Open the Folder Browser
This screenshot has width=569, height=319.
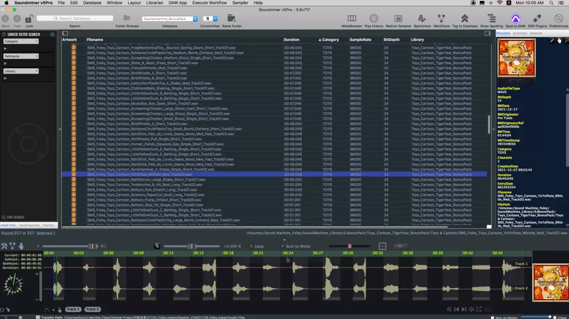[x=127, y=19]
